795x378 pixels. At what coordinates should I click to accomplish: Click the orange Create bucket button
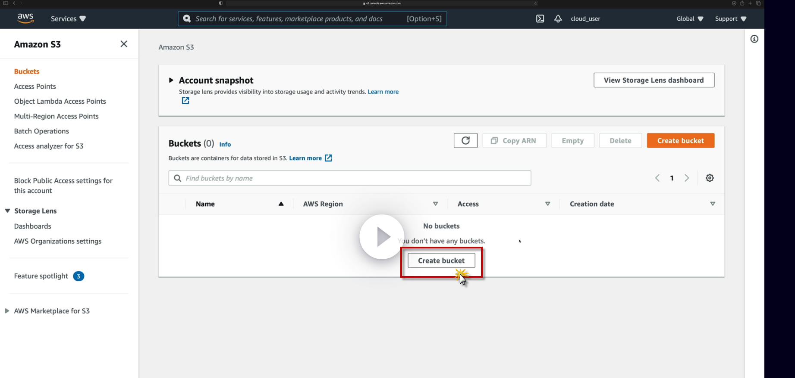(x=681, y=140)
